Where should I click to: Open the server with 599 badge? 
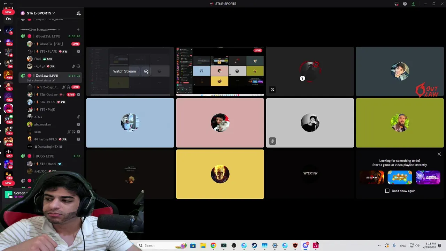pyautogui.click(x=8, y=142)
